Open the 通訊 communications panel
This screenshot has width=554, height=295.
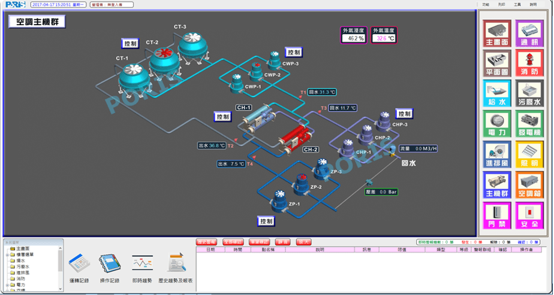pos(529,34)
